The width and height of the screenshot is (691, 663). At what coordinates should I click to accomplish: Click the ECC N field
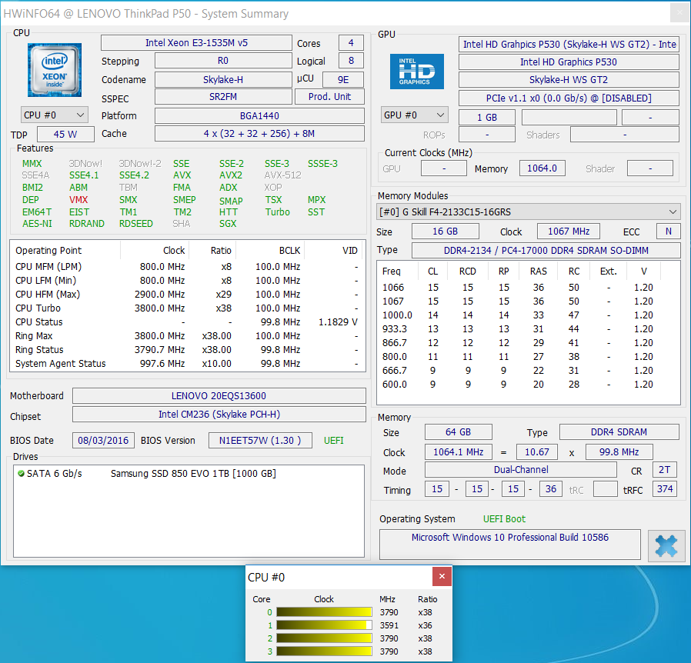click(x=668, y=232)
